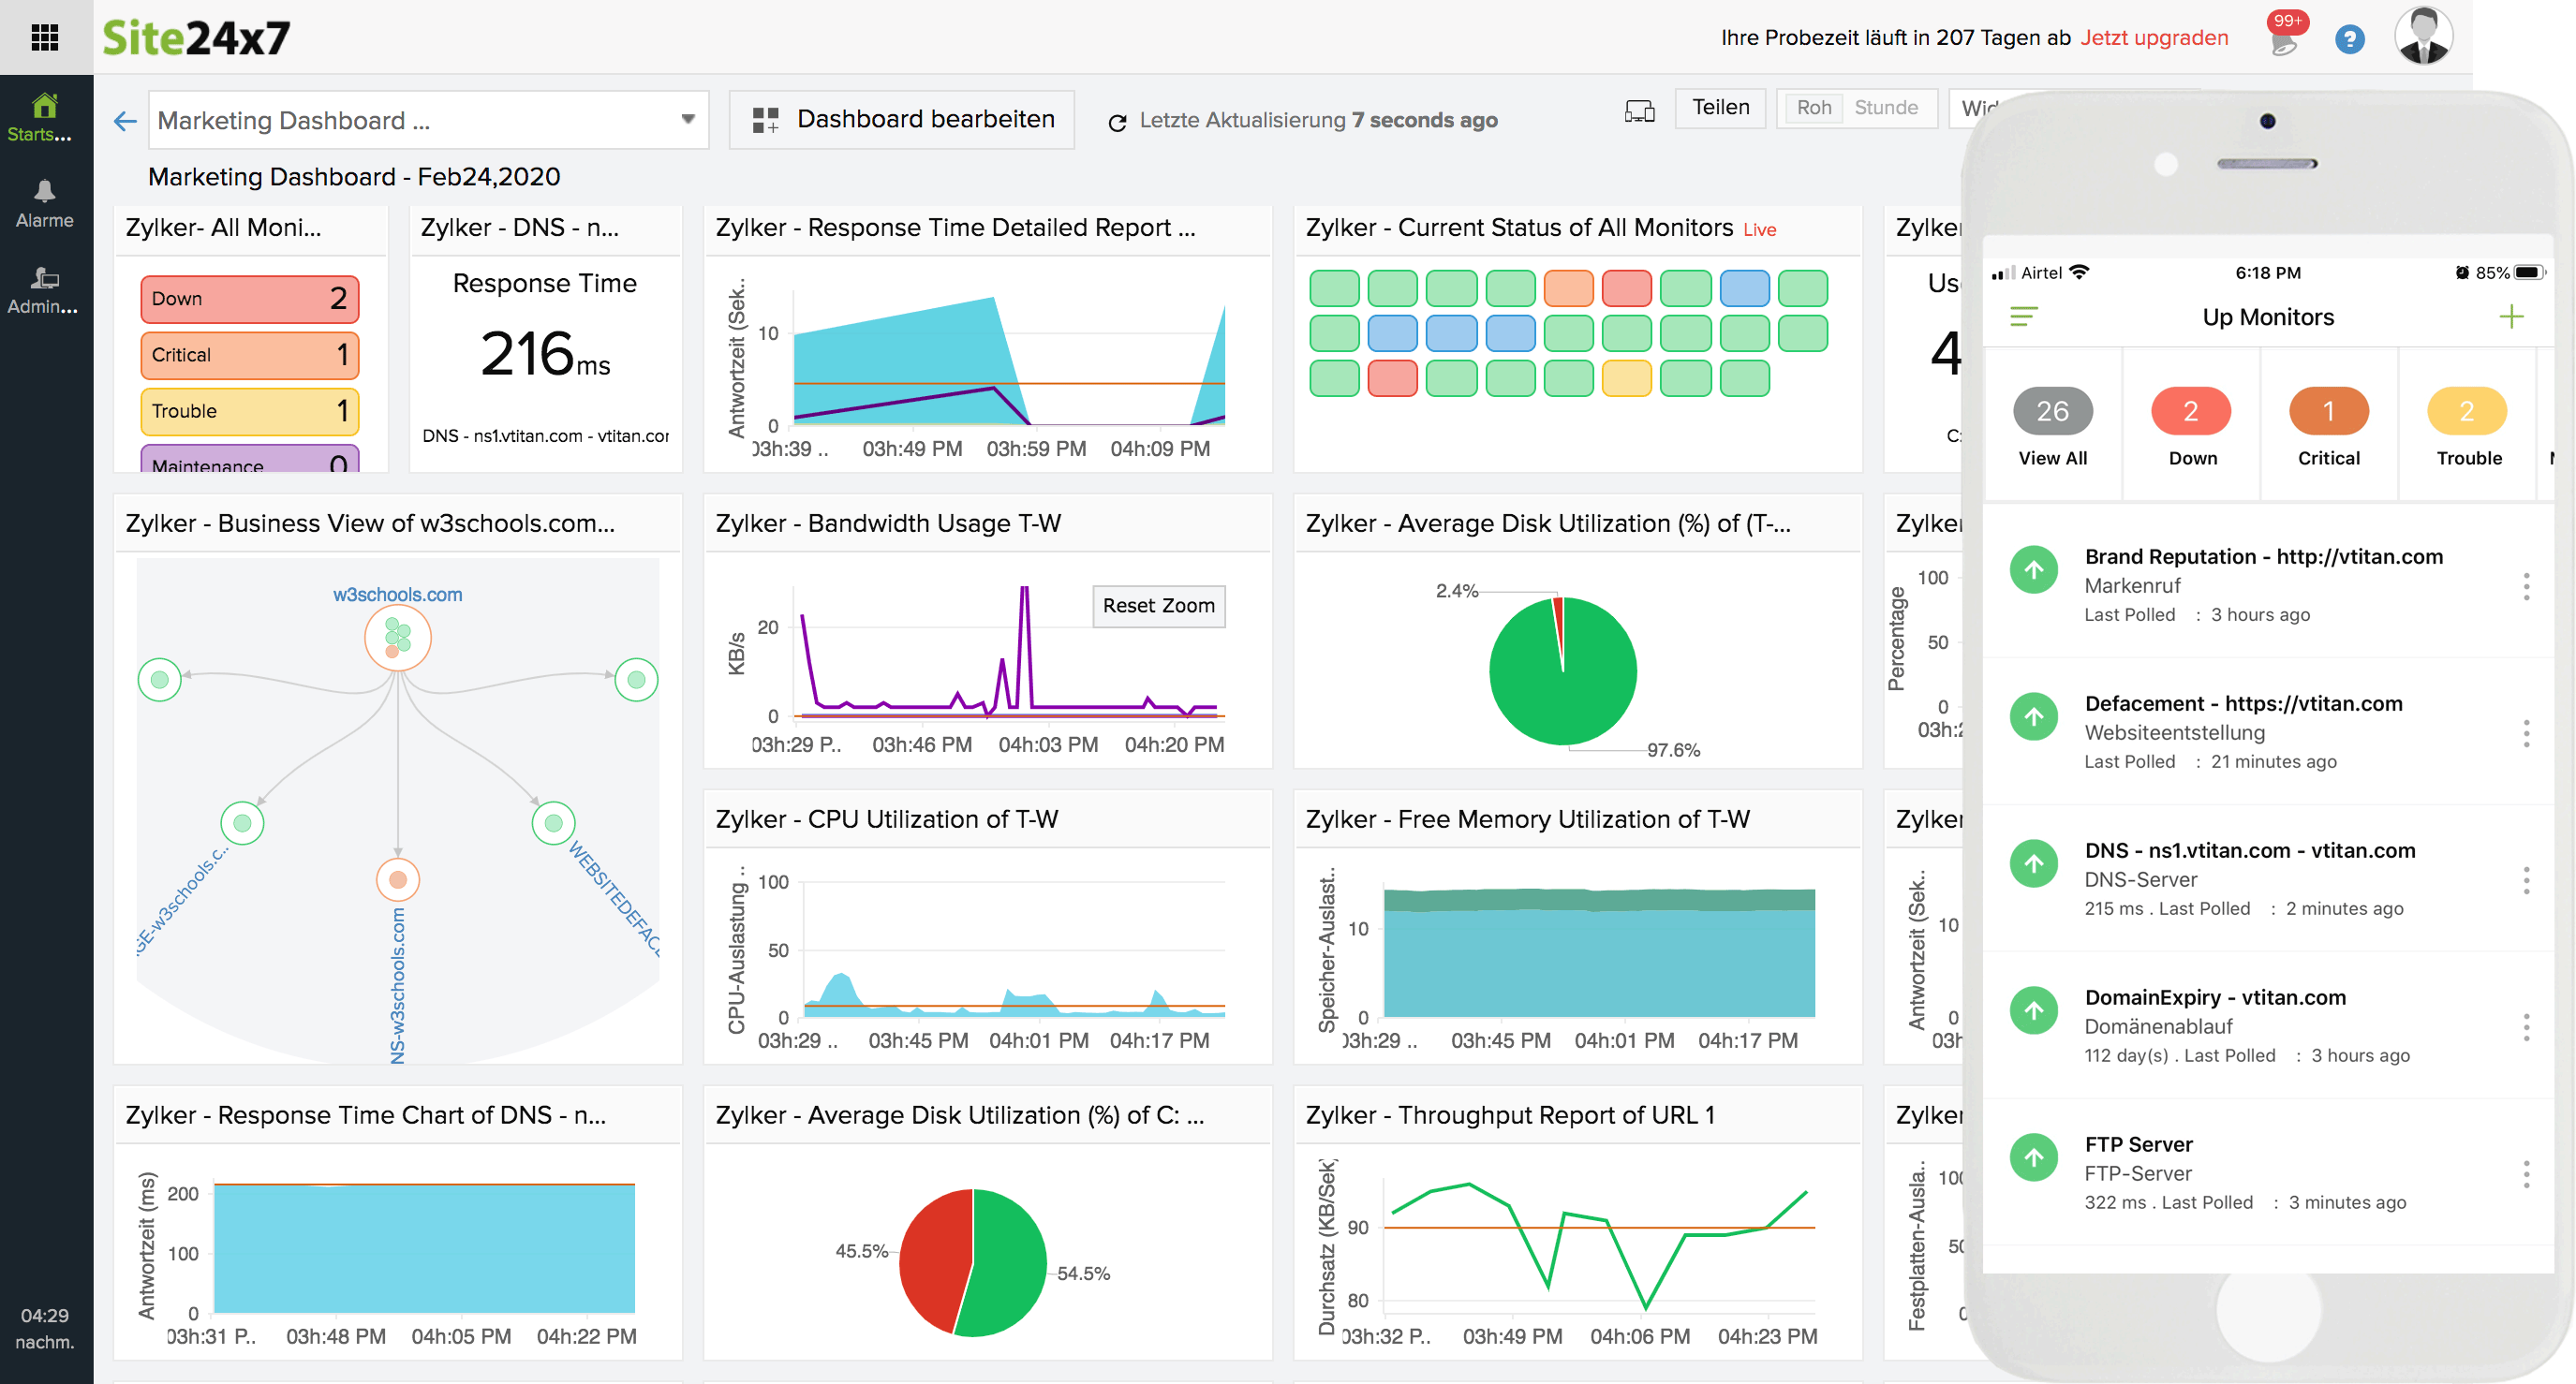
Task: Click the Jetzt upgraden link
Action: coord(2155,38)
